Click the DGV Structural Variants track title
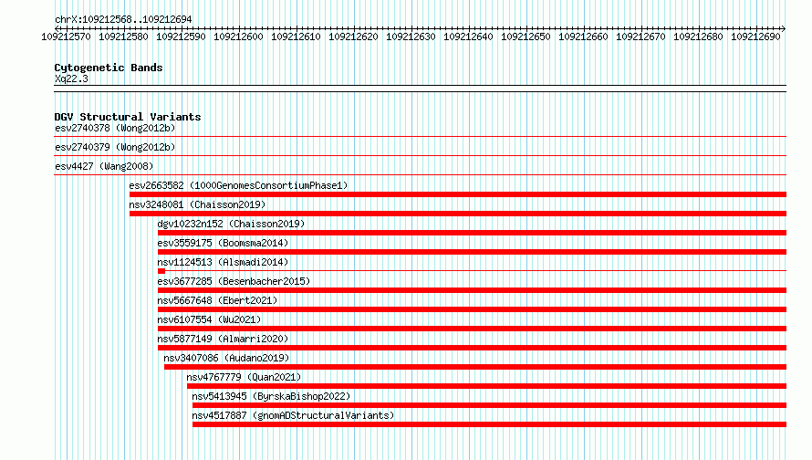The height and width of the screenshot is (460, 812). coord(128,117)
